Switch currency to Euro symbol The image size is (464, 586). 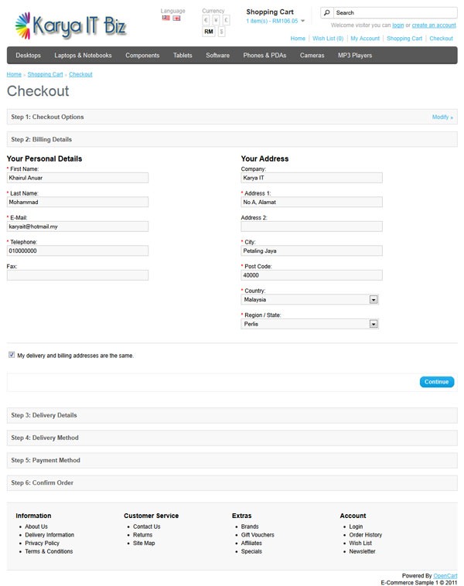click(x=206, y=20)
